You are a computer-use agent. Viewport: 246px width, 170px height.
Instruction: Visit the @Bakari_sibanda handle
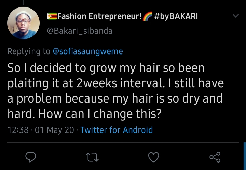[79, 31]
